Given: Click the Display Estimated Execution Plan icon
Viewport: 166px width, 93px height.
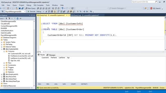Looking at the screenshot, I should [x=49, y=11].
